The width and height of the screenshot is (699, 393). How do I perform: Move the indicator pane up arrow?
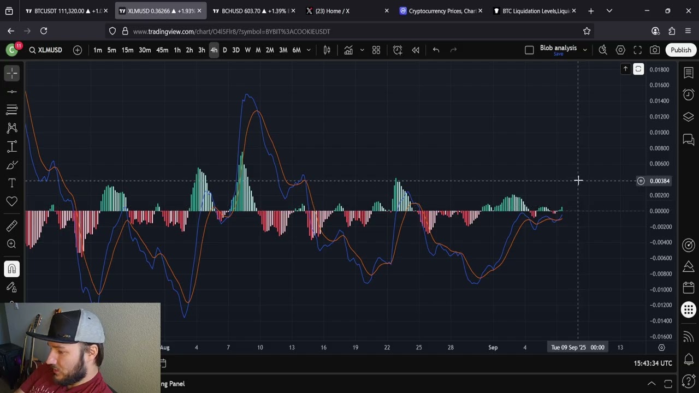point(625,69)
